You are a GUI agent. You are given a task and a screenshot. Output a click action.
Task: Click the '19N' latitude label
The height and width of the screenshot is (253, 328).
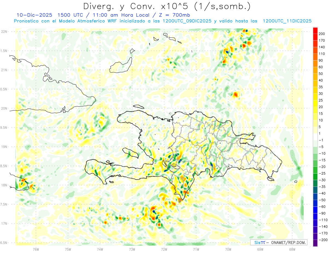pyautogui.click(x=4, y=147)
